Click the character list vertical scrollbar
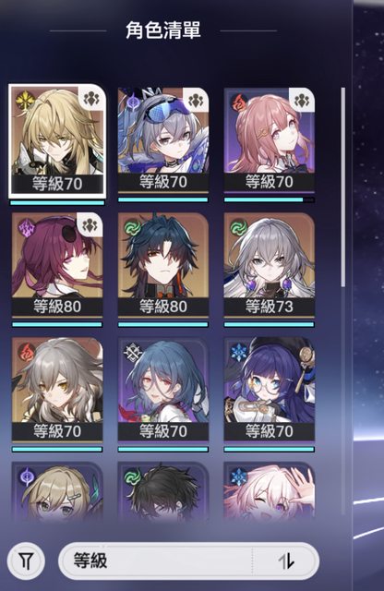This screenshot has width=384, height=591. click(343, 187)
